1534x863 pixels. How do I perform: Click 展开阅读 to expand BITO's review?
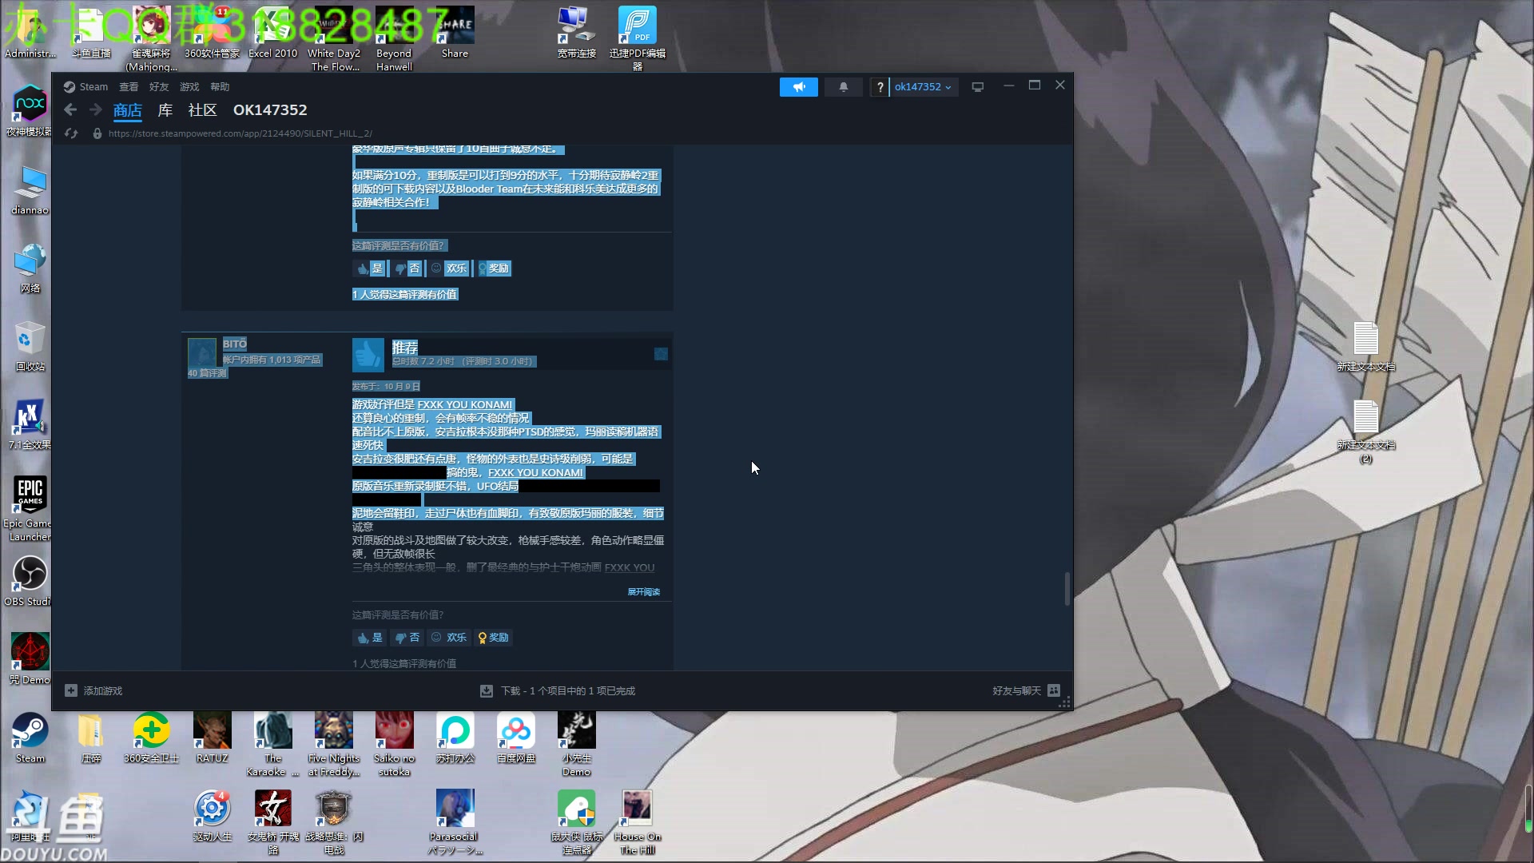(x=643, y=592)
